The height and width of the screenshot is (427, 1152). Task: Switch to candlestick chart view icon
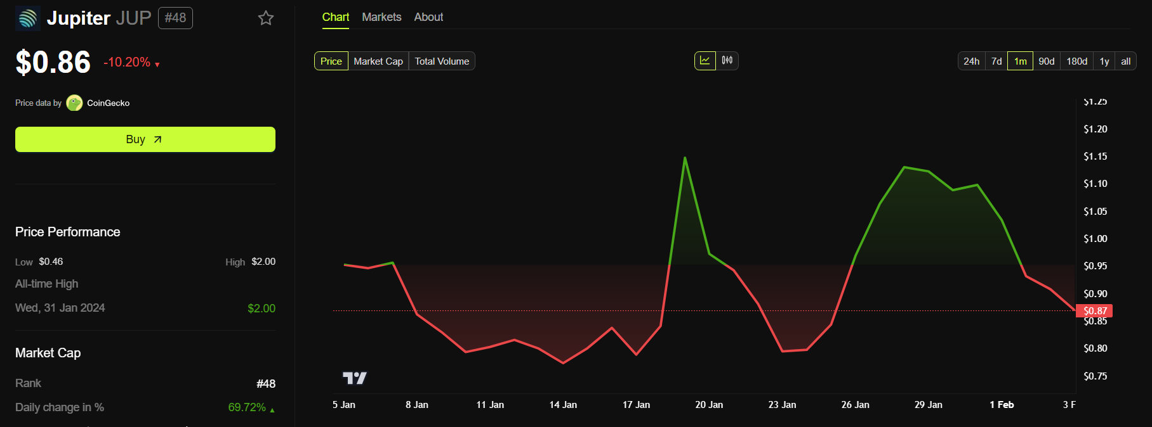(x=727, y=61)
